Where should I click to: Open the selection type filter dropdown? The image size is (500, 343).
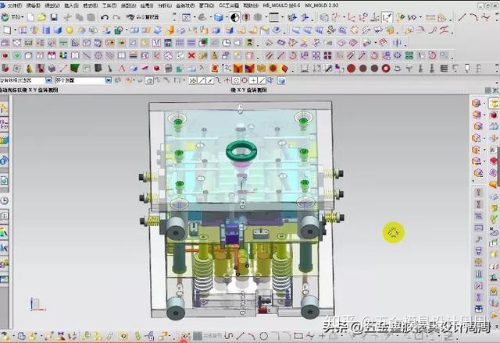[48, 80]
